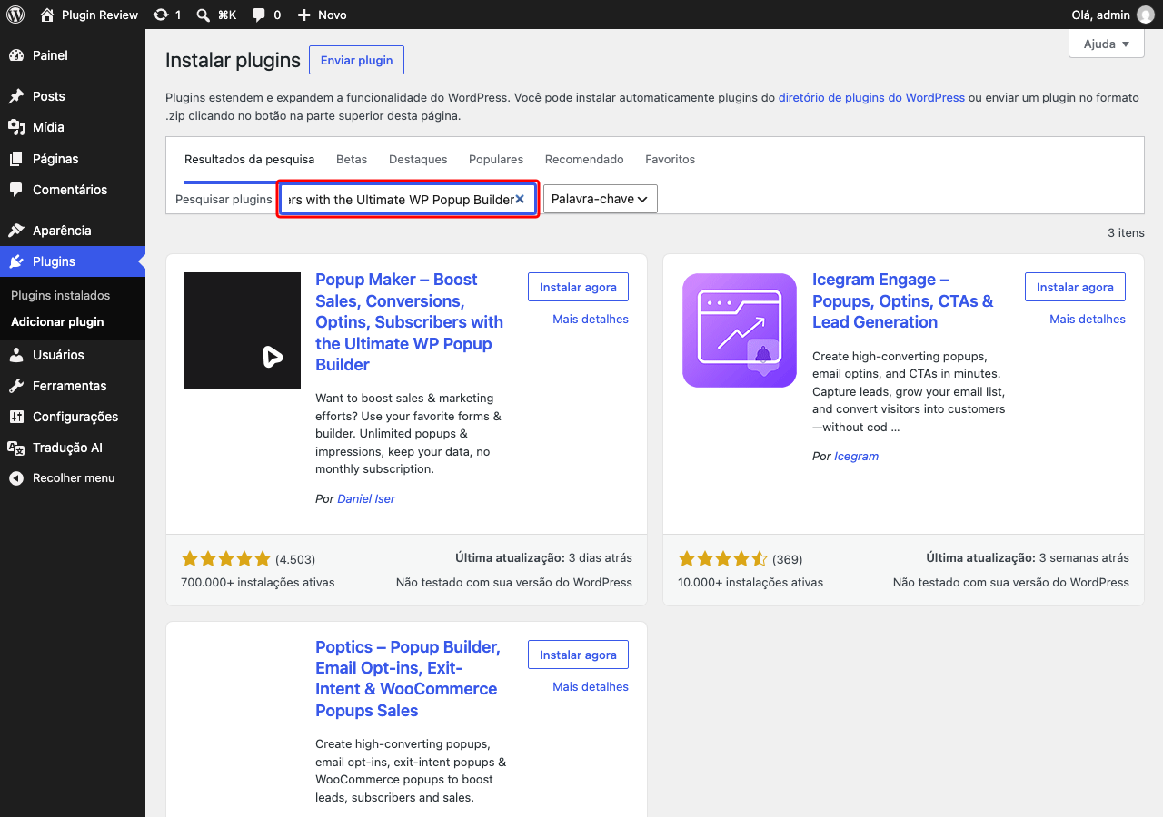Image resolution: width=1163 pixels, height=817 pixels.
Task: Open the Palavra-chave search type dropdown
Action: coord(601,199)
